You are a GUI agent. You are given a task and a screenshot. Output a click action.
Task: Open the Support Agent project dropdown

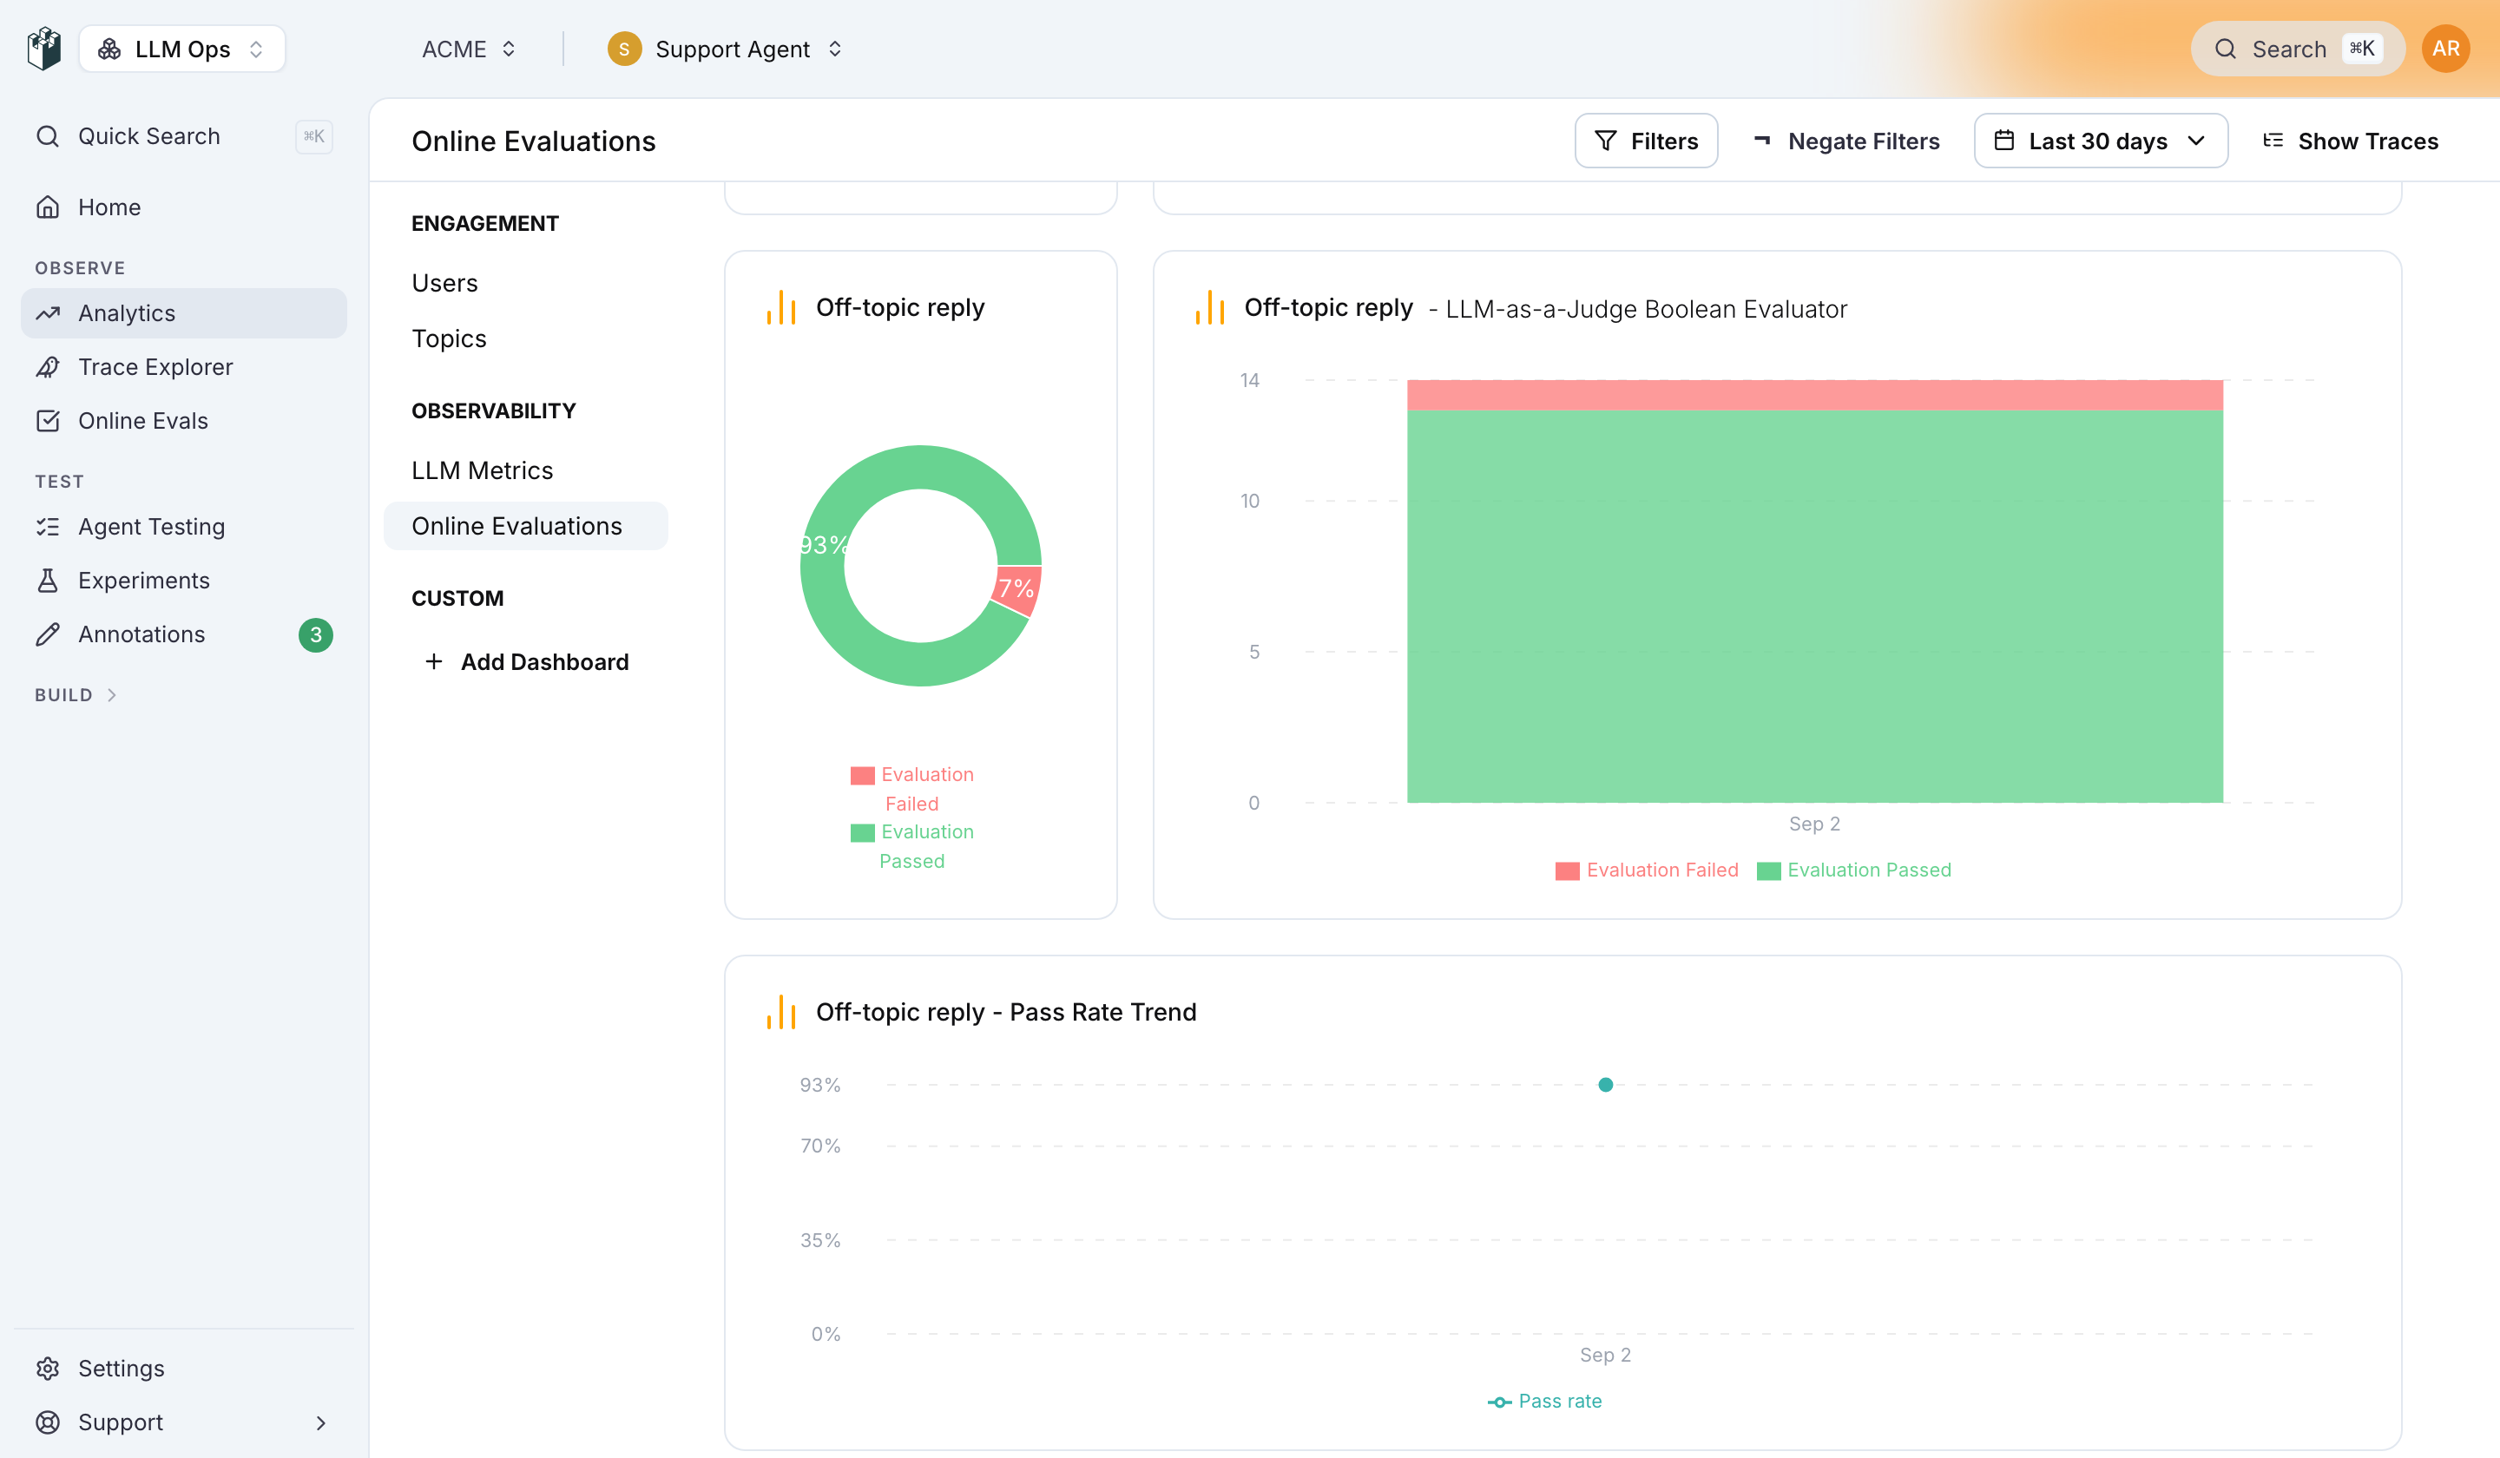click(727, 49)
